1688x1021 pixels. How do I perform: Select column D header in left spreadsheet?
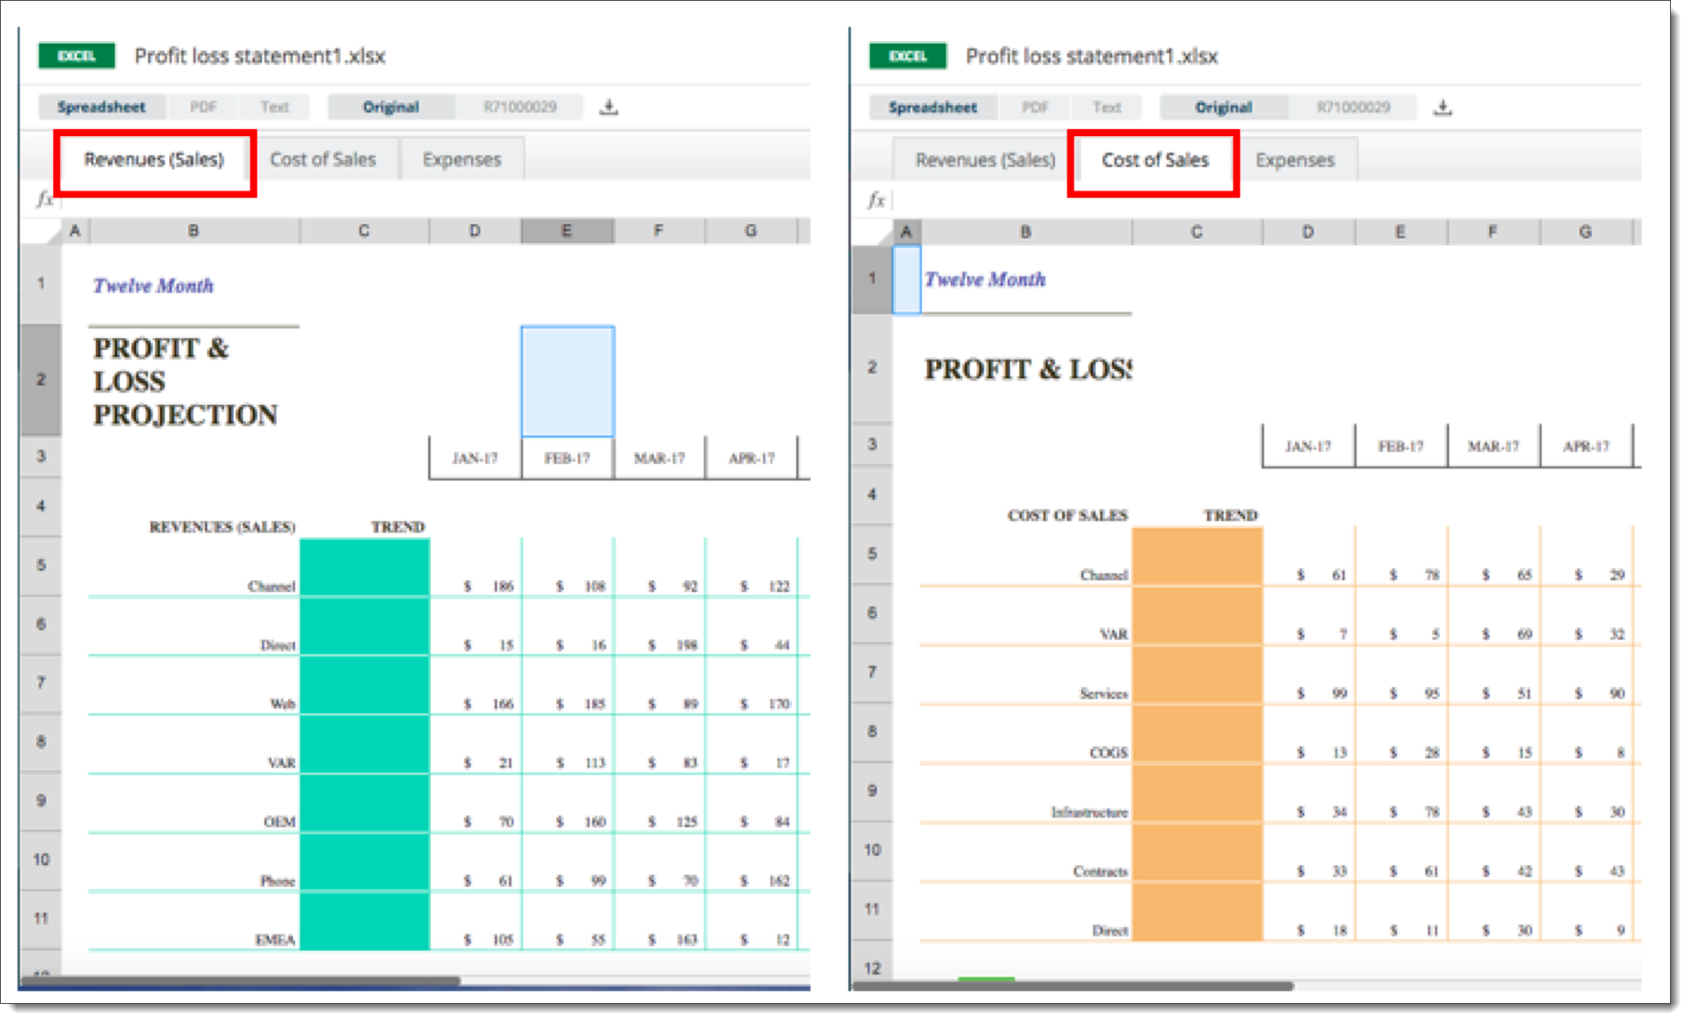[475, 231]
